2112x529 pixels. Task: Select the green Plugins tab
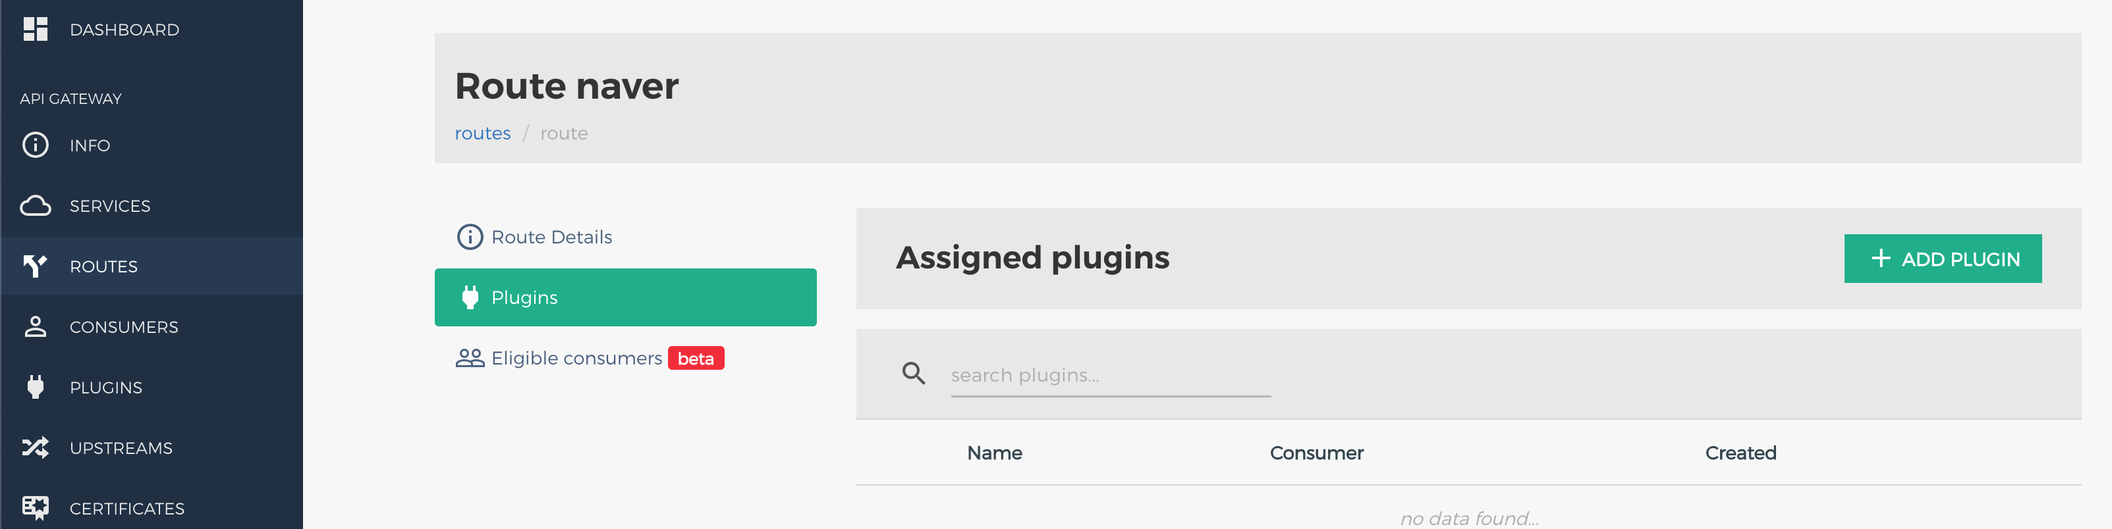pyautogui.click(x=626, y=297)
